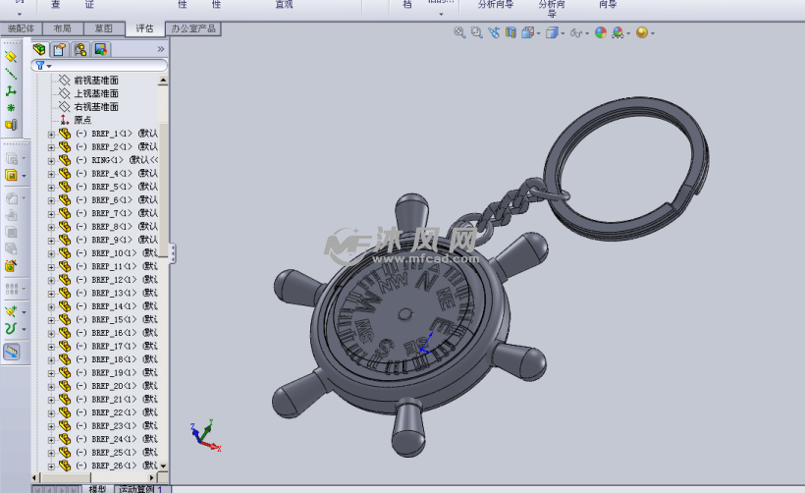
Task: Expand the BREP_1<1> component node
Action: tap(51, 134)
